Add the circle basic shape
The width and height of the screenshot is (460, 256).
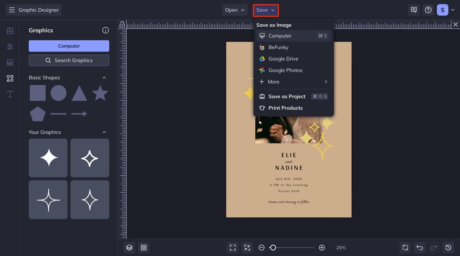point(58,93)
